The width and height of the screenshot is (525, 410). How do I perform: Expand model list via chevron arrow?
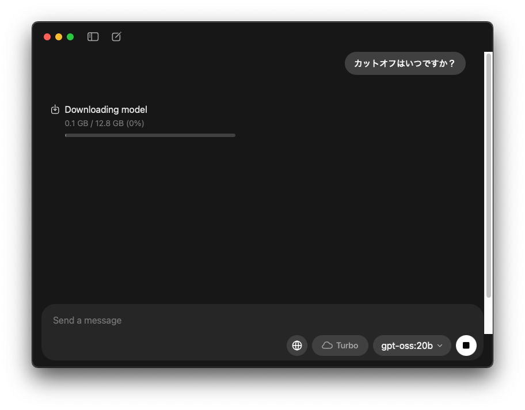point(440,346)
